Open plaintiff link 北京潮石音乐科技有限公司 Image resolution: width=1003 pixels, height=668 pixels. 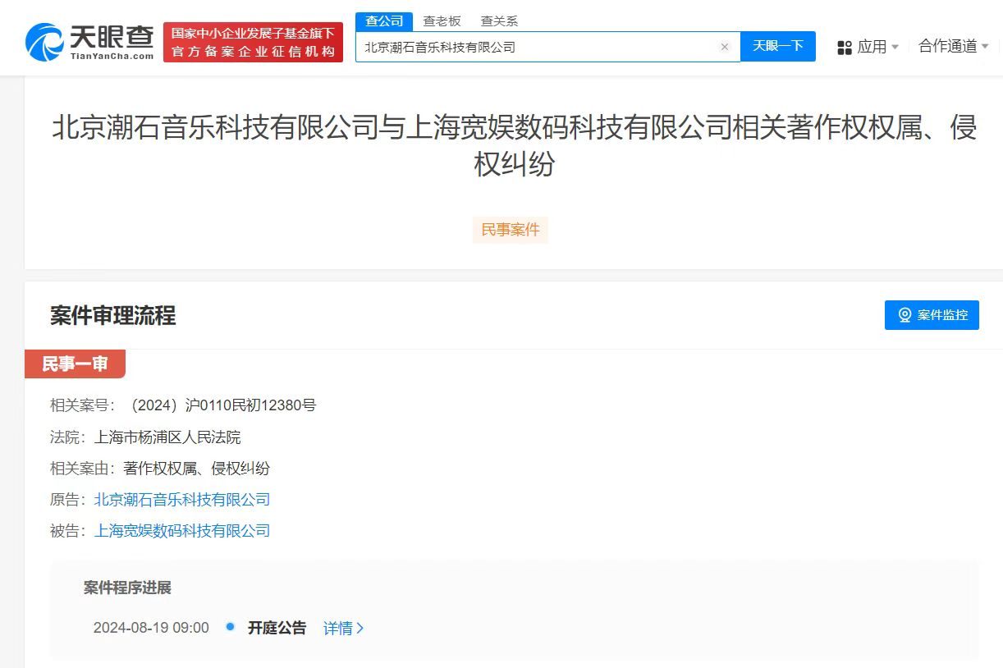[x=183, y=500]
